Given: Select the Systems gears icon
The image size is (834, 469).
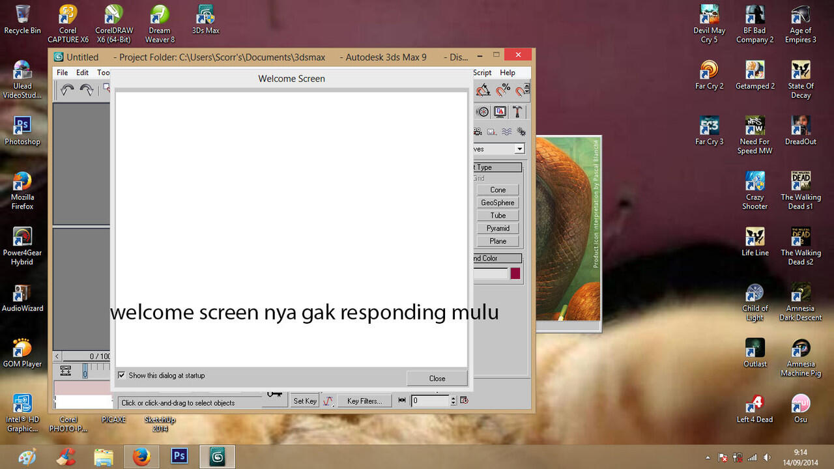Looking at the screenshot, I should pyautogui.click(x=521, y=132).
